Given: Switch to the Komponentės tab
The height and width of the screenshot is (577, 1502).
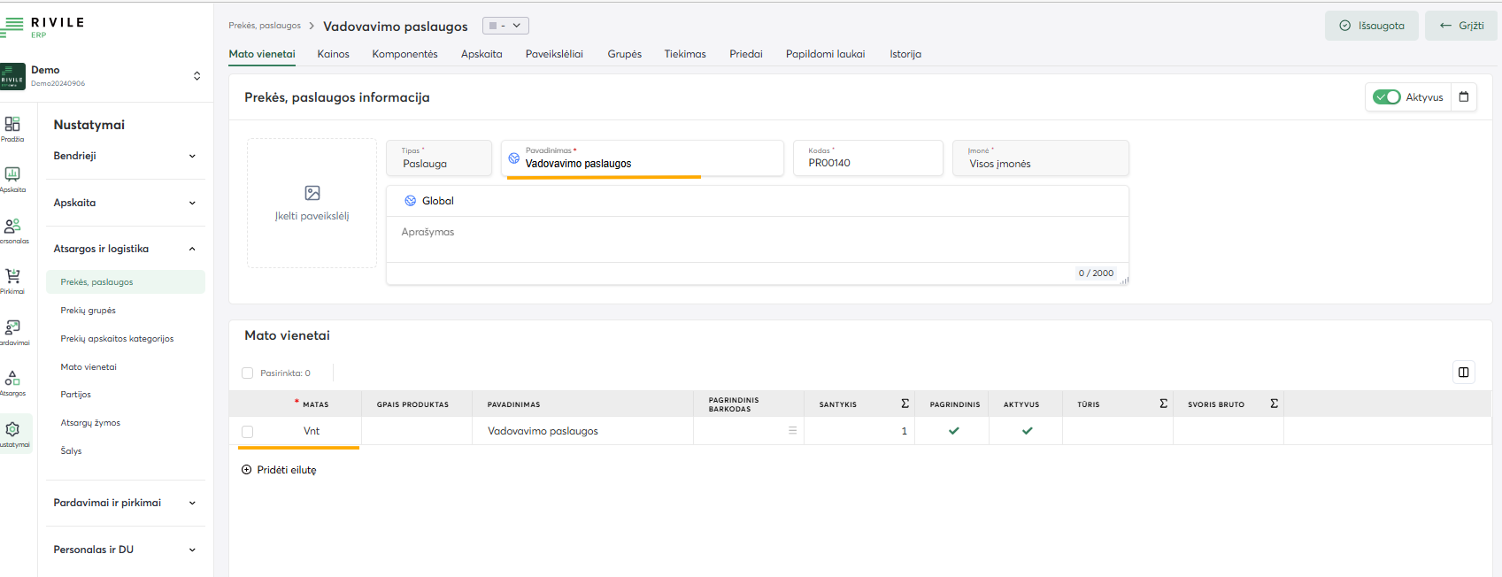Looking at the screenshot, I should [404, 54].
